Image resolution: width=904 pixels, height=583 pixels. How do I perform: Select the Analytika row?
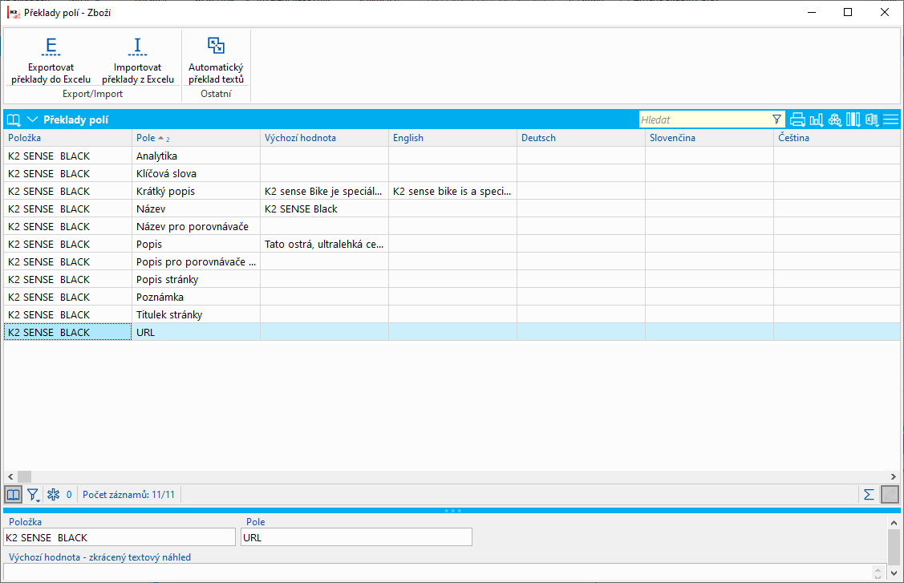tap(452, 156)
